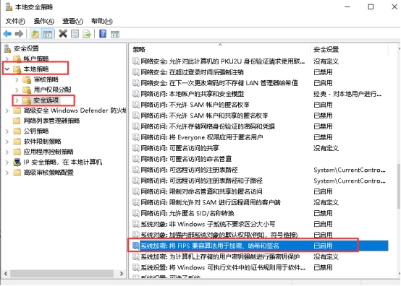The image size is (401, 286).
Task: Click the Back arrow toolbar icon
Action: tap(7, 34)
